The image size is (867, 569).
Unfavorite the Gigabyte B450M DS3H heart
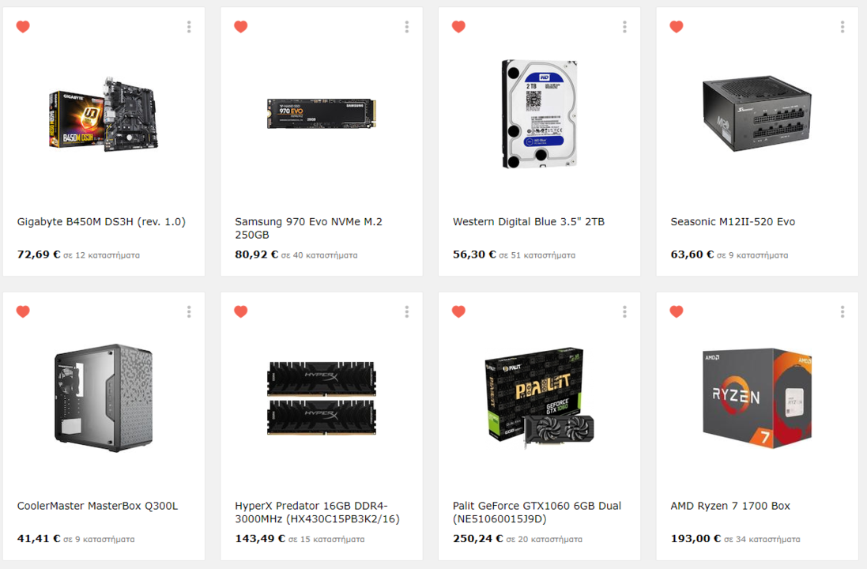tap(23, 27)
